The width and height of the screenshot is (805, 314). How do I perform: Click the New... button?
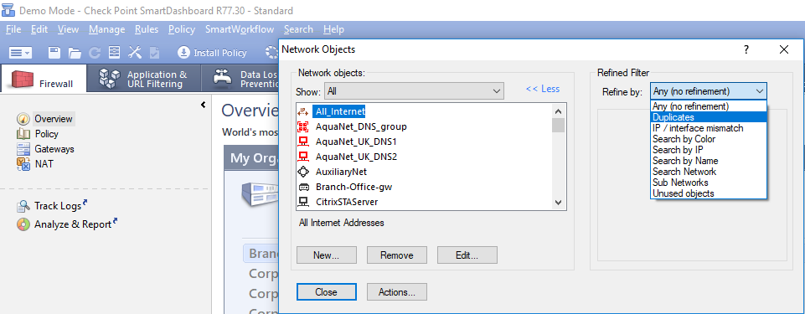tap(326, 255)
